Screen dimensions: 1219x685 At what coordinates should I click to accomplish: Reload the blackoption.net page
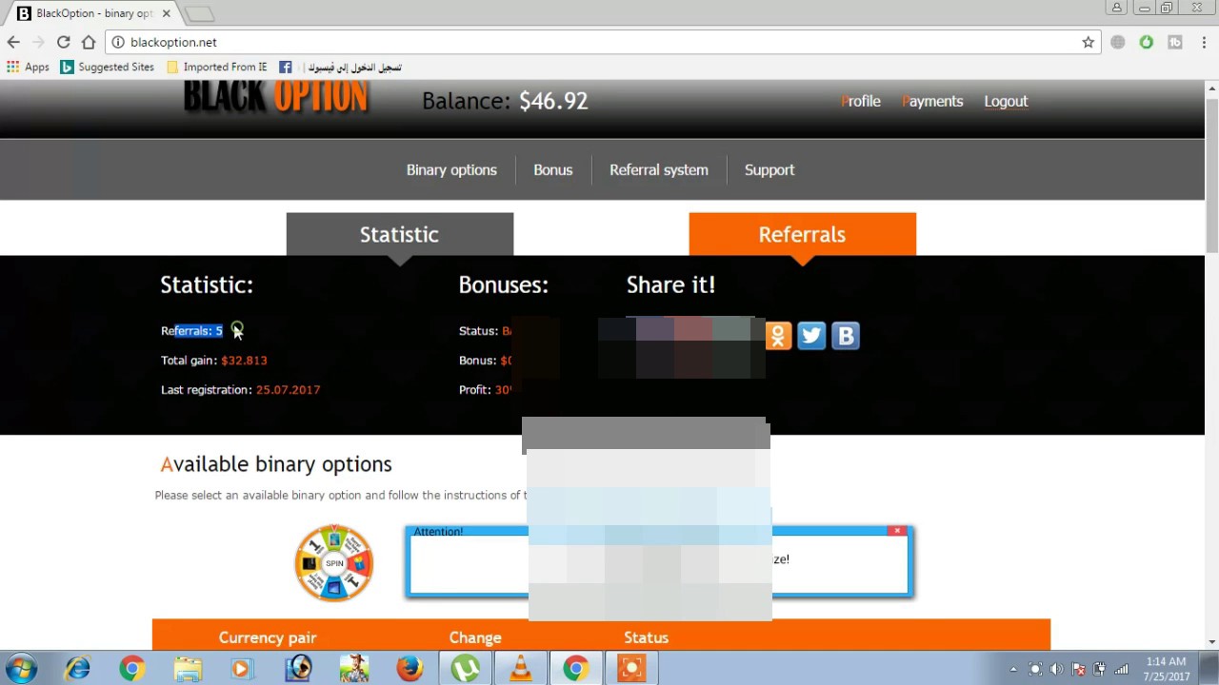(x=63, y=42)
